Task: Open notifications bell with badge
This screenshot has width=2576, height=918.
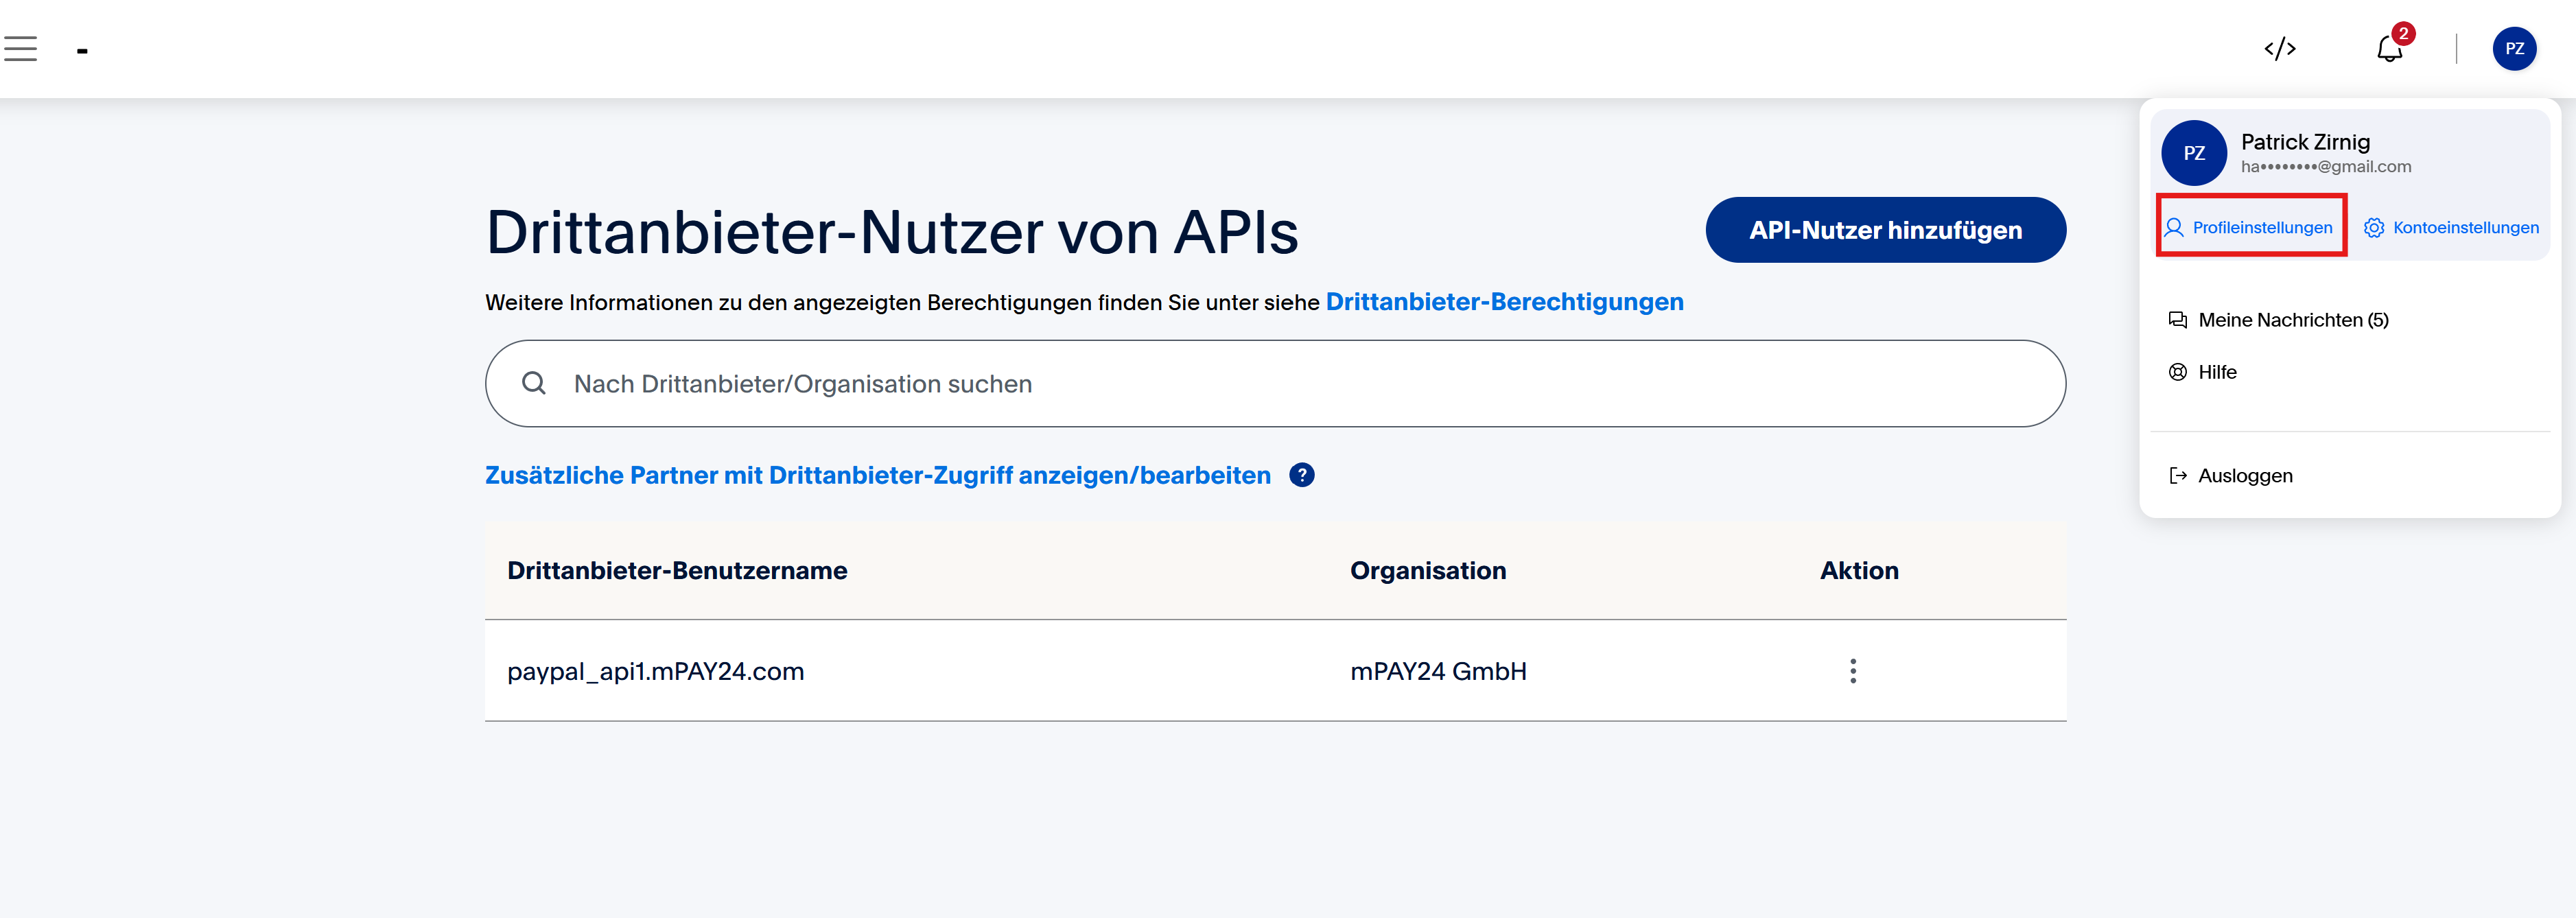Action: pos(2389,48)
